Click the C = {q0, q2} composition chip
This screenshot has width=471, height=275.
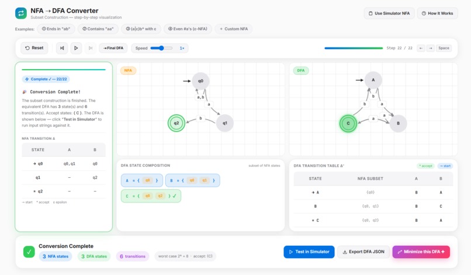coord(151,196)
